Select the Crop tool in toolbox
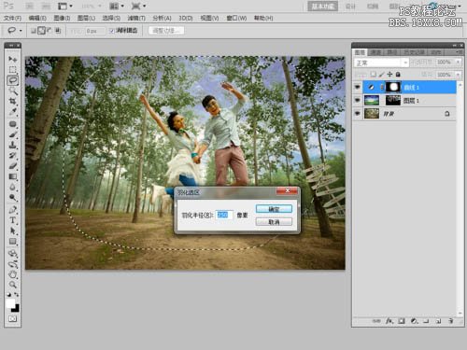This screenshot has height=350, width=467. coord(12,101)
